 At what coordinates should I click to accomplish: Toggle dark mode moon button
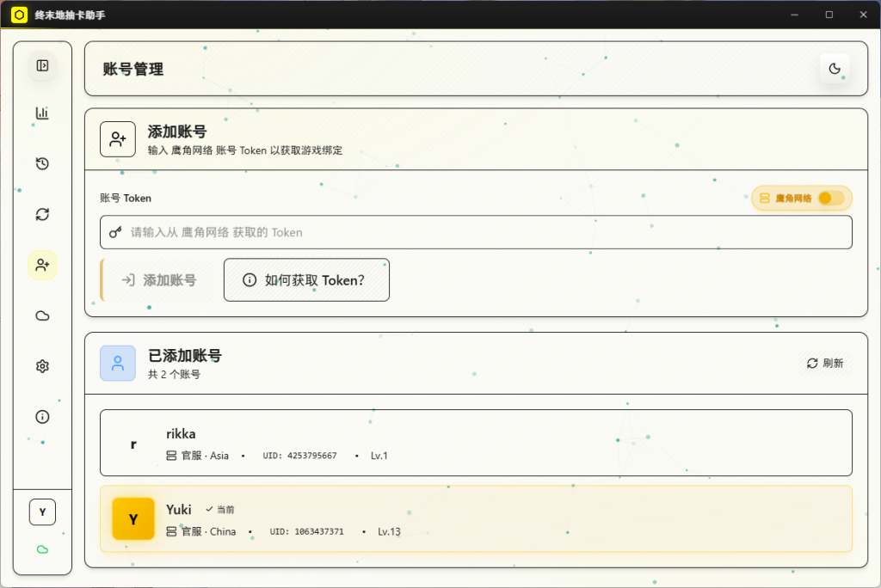pyautogui.click(x=834, y=69)
